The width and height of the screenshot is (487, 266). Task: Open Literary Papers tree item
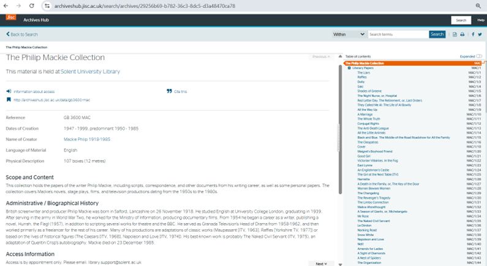pos(363,68)
